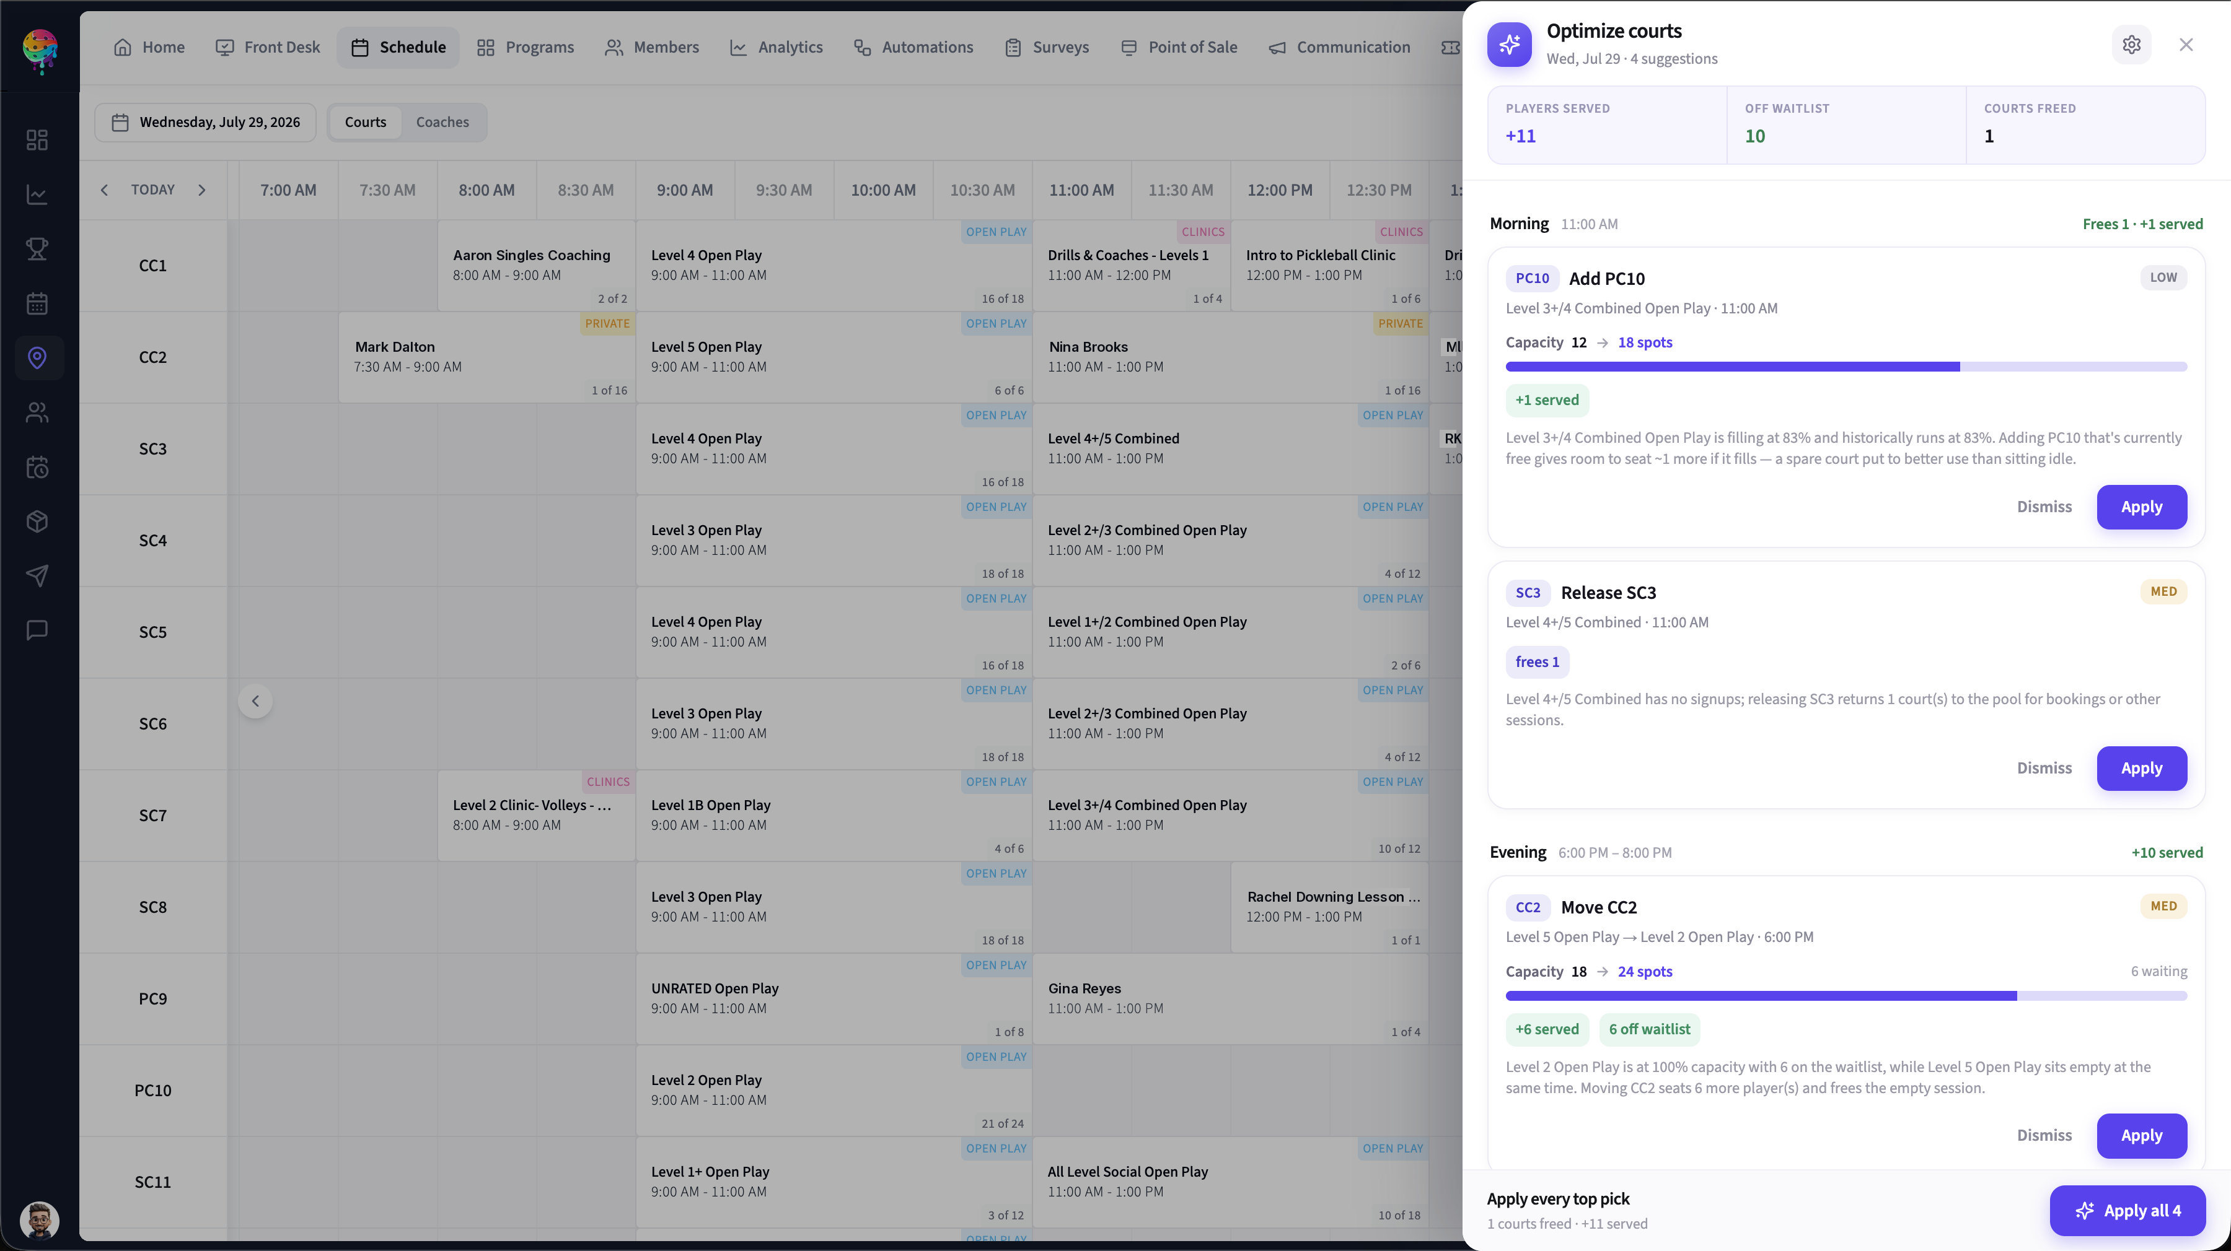Open Level 4+/5 Combined session
The width and height of the screenshot is (2231, 1251).
point(1231,450)
